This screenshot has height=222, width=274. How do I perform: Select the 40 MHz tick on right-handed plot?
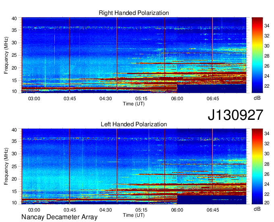[14, 18]
